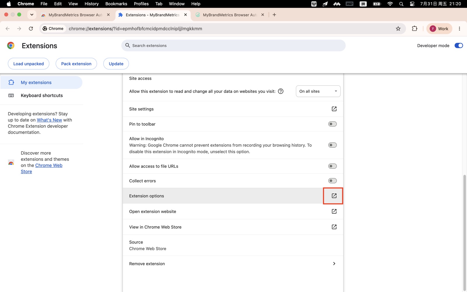Click the page vertical scrollbar

[x=464, y=233]
